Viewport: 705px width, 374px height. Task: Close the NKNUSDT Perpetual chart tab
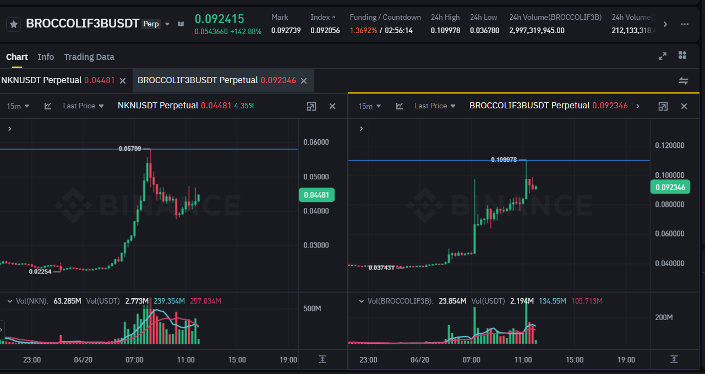[x=123, y=81]
